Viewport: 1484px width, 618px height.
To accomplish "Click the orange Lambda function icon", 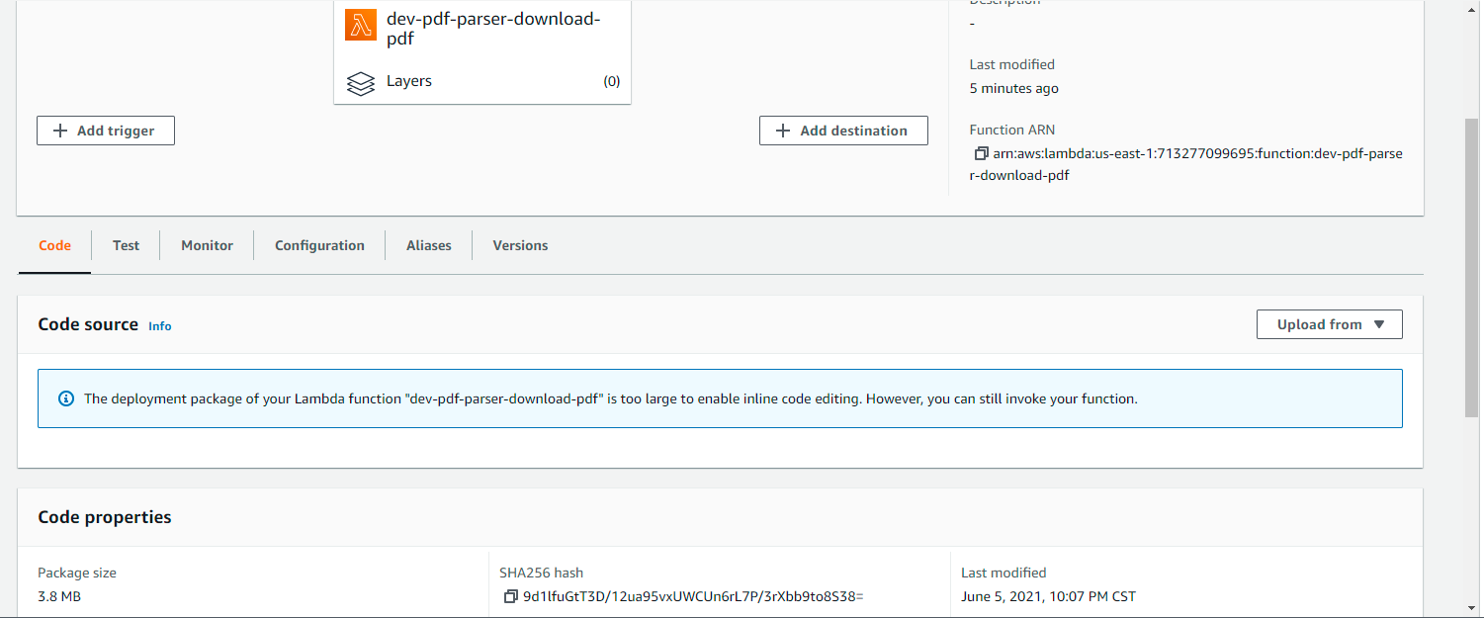I will (361, 25).
